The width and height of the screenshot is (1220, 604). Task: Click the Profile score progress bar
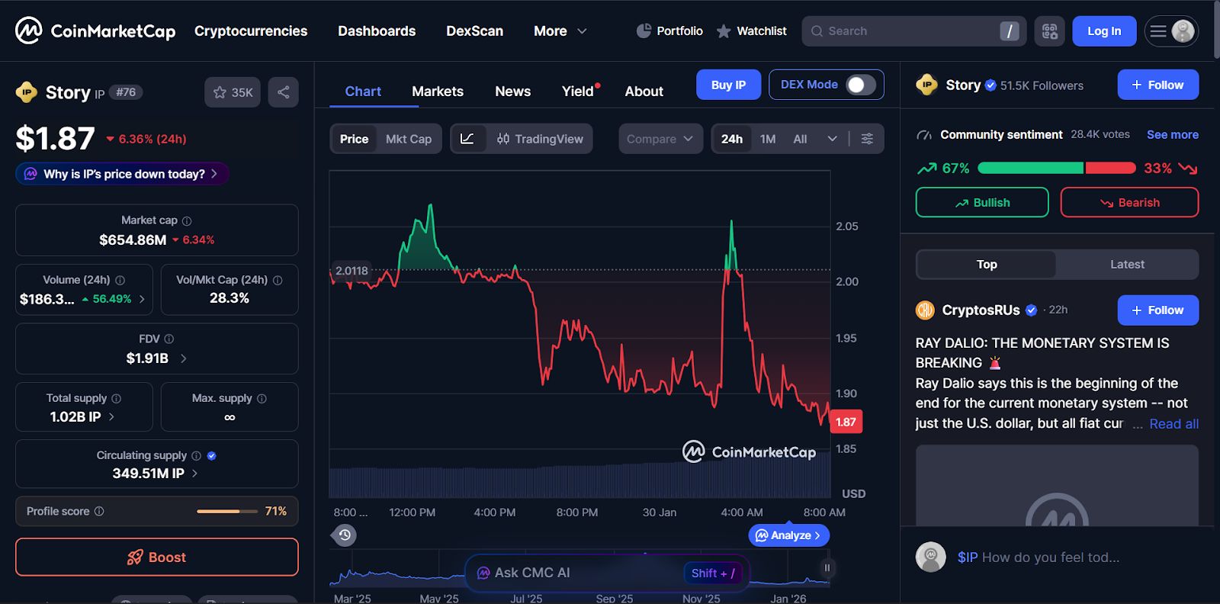[227, 511]
